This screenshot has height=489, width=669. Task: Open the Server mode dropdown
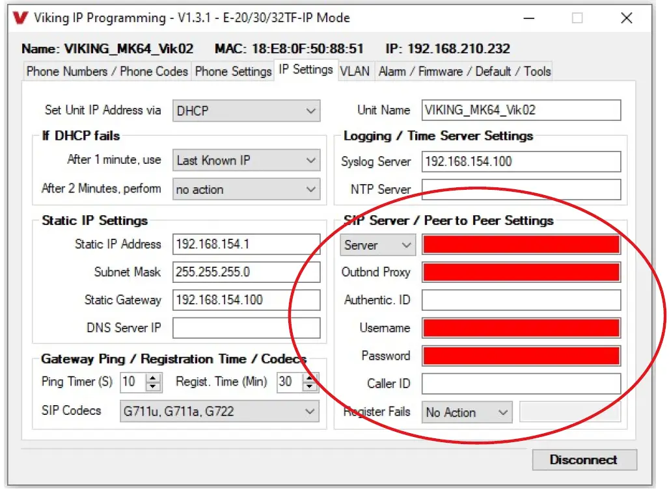pos(377,245)
